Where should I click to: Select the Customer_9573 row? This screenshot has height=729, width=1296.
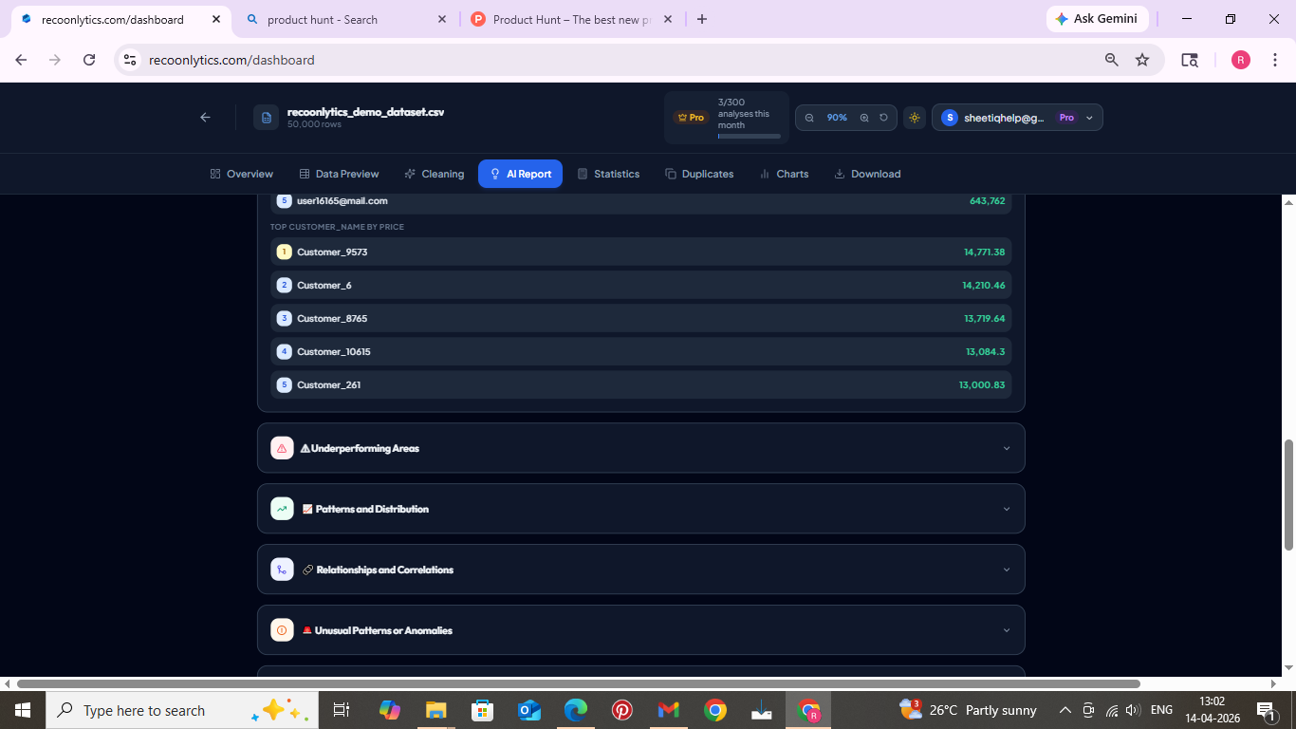(x=641, y=252)
